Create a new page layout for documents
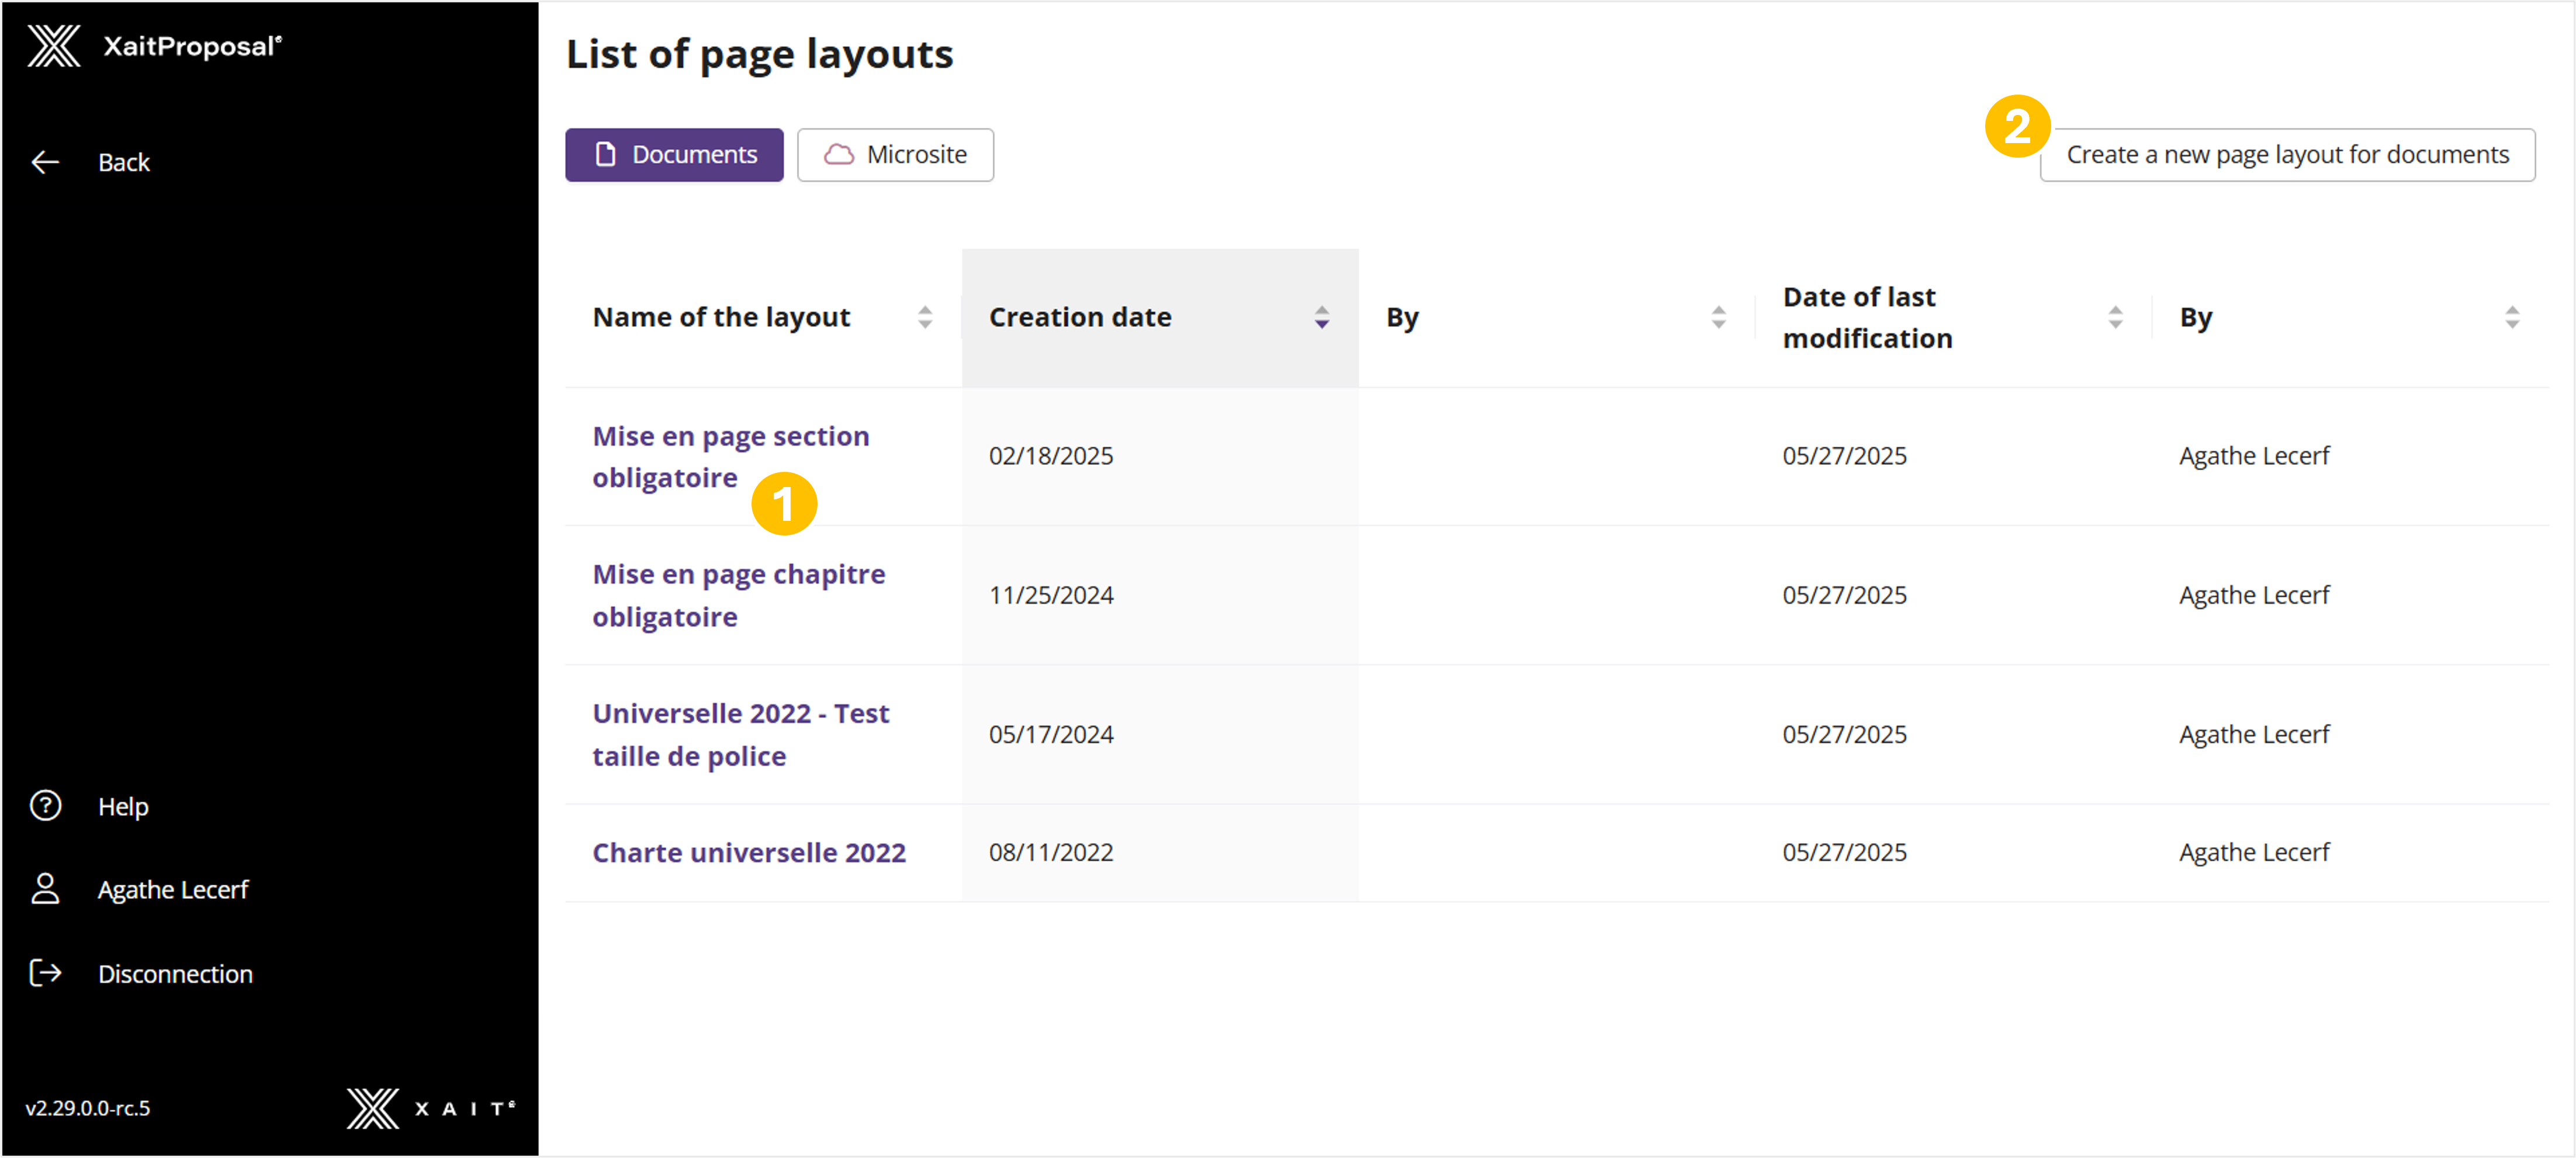The height and width of the screenshot is (1158, 2576). (x=2287, y=155)
